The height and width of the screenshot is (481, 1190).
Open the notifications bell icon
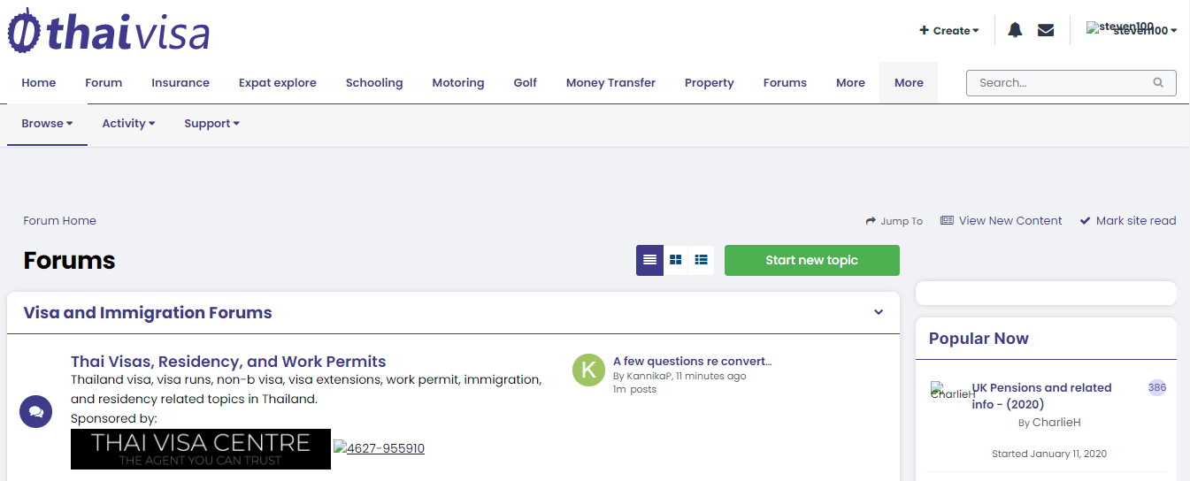1015,30
